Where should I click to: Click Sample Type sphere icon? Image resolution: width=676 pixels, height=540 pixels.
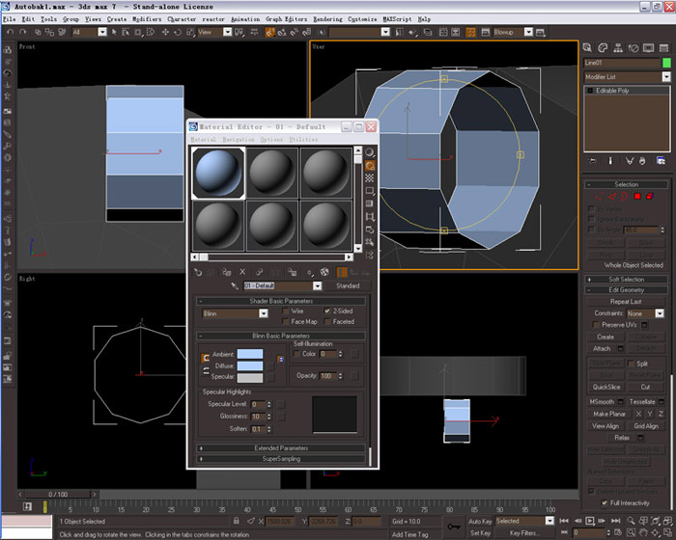[370, 152]
